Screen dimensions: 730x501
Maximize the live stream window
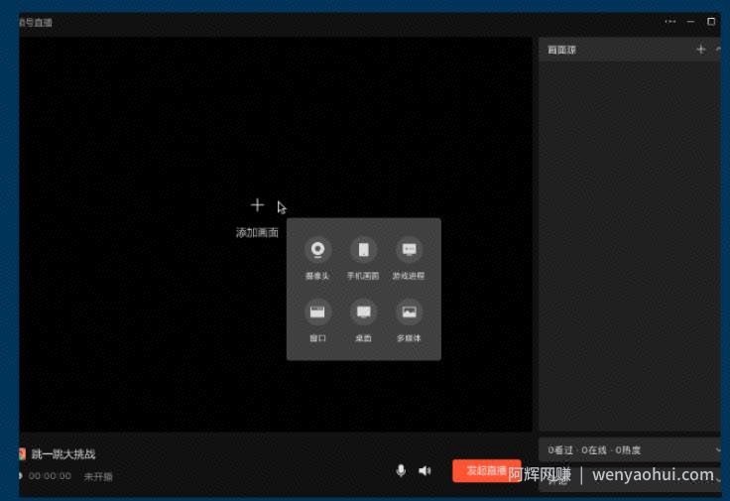click(x=711, y=22)
